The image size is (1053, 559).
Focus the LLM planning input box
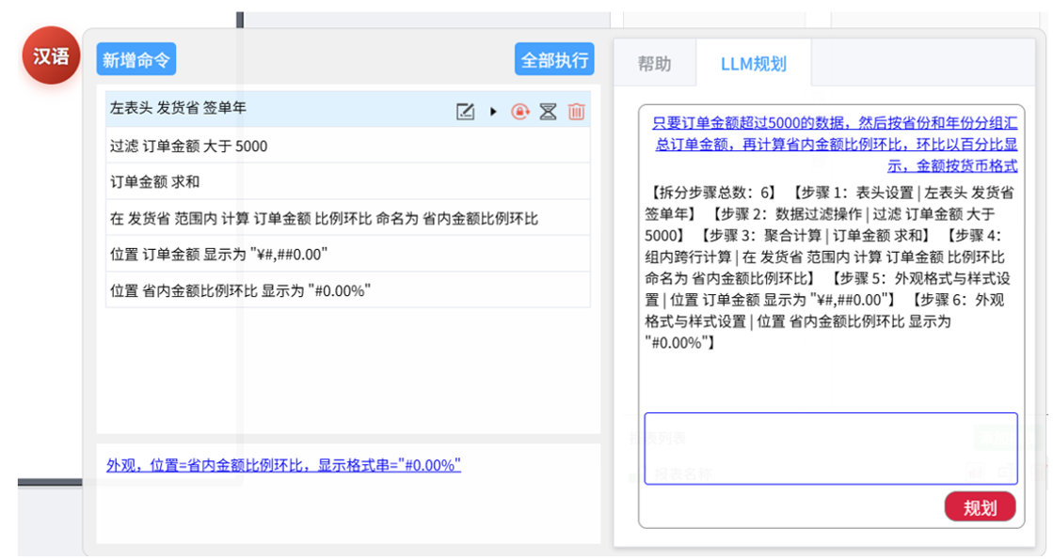[831, 448]
